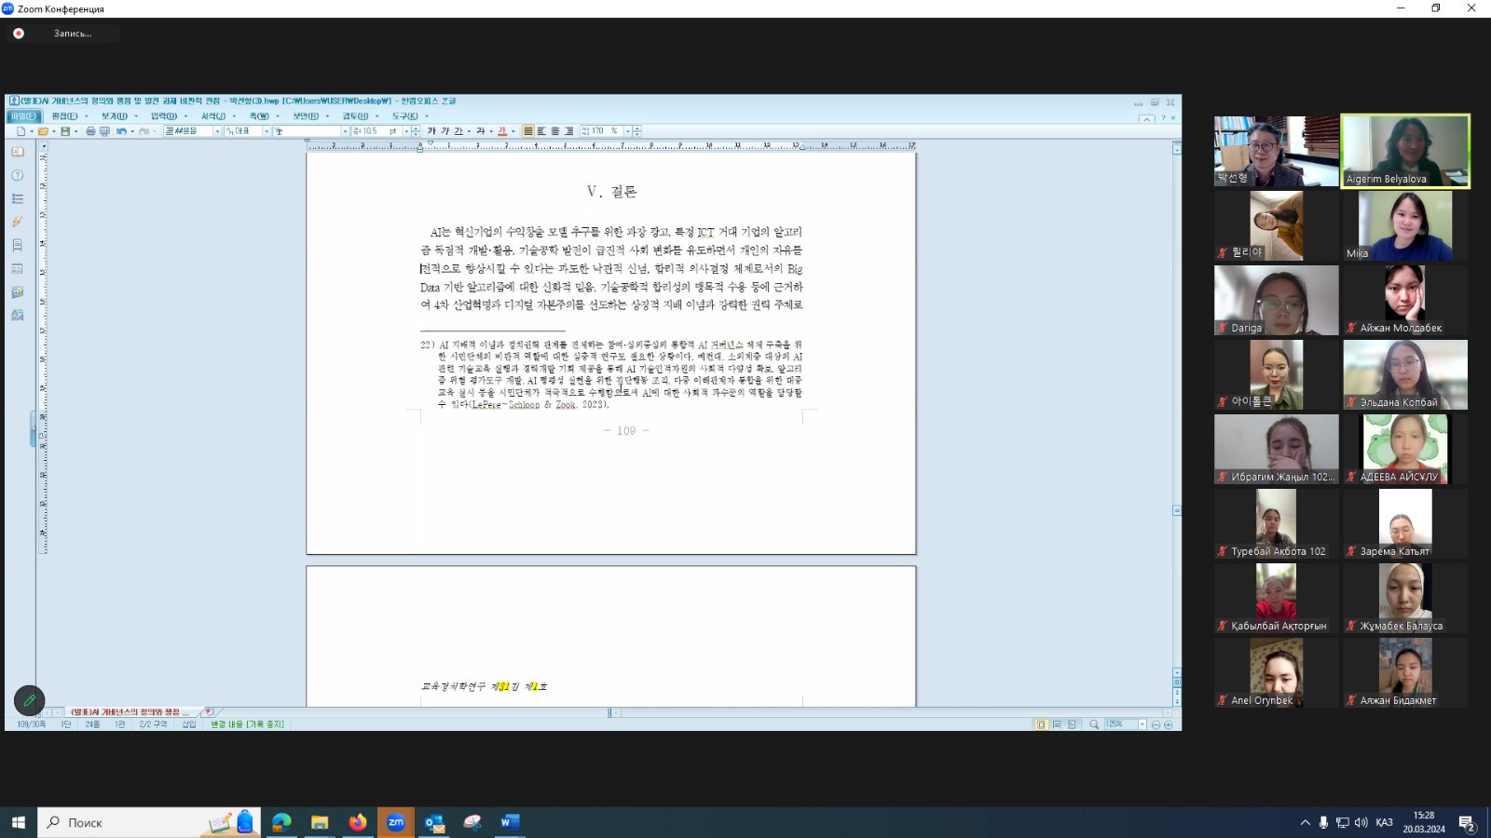The image size is (1491, 838).
Task: Open the 도구(K) menu
Action: (405, 116)
